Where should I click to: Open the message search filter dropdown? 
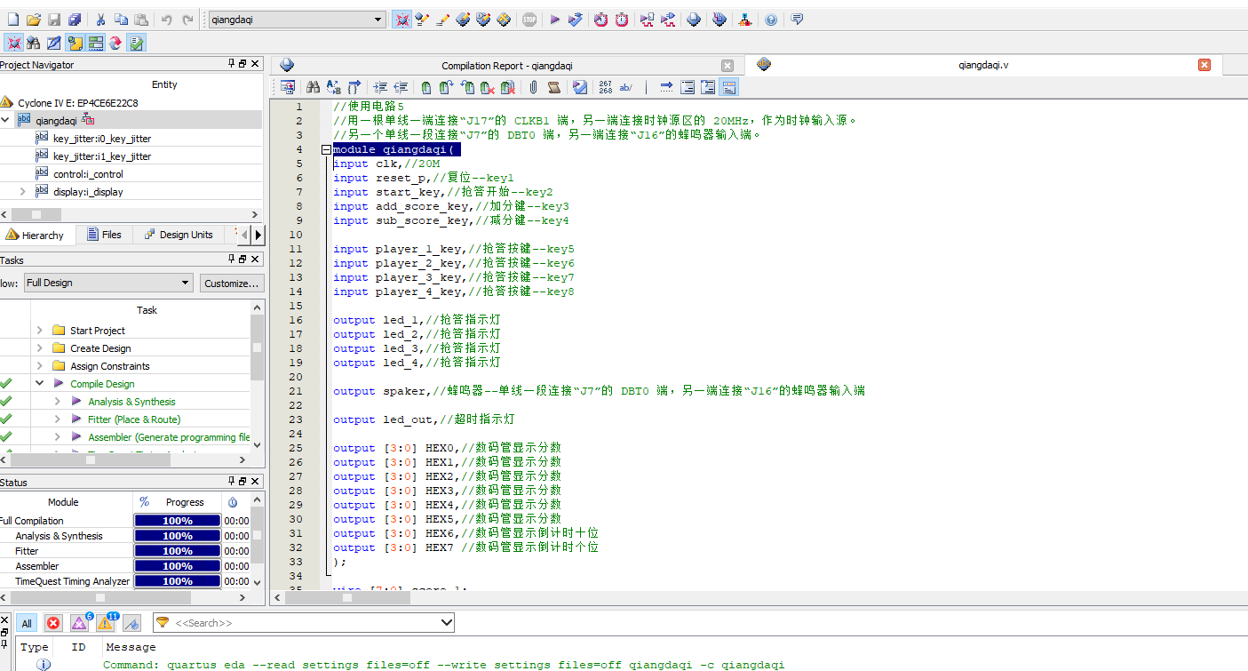tap(447, 623)
